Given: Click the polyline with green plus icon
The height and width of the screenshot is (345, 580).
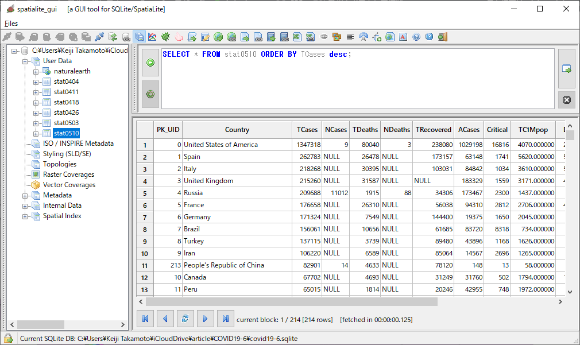Looking at the screenshot, I should 377,37.
